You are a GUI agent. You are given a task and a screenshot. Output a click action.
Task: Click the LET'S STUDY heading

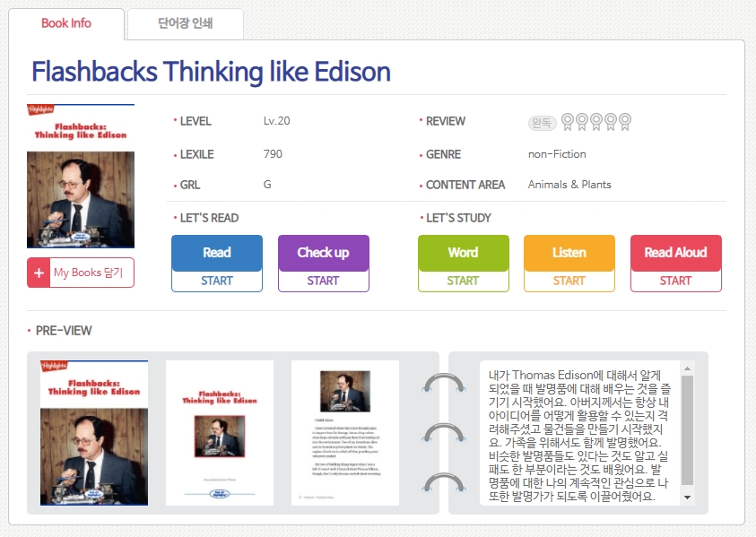click(458, 218)
